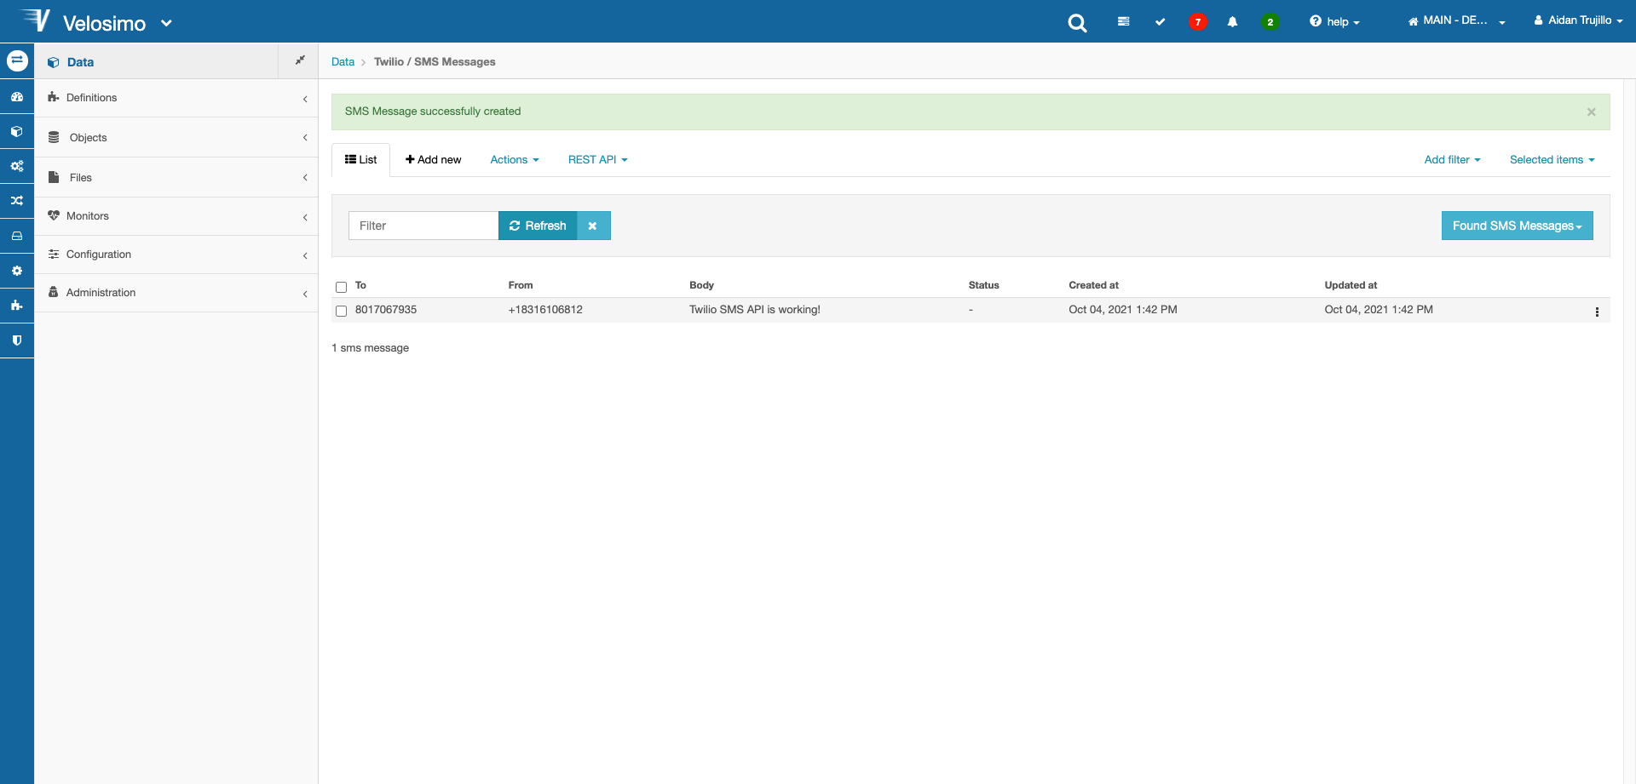Check the row for 8017067935
The width and height of the screenshot is (1636, 784).
tap(341, 311)
